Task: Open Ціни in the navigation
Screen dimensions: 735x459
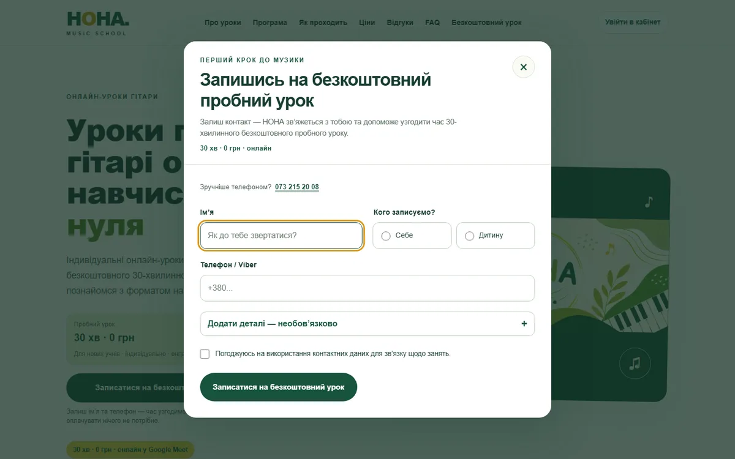Action: coord(367,23)
